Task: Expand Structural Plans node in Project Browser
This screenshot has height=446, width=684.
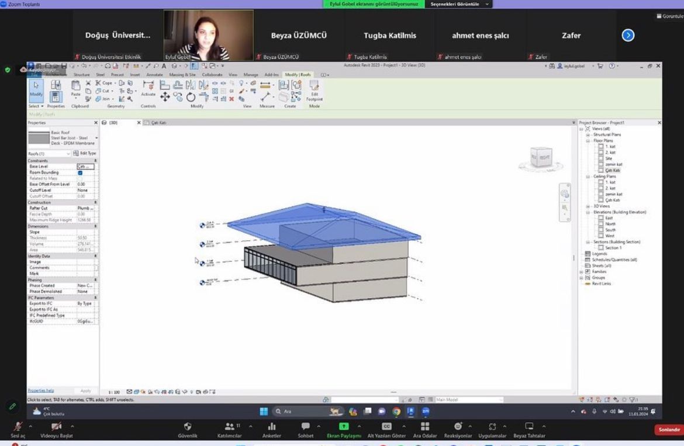Action: click(588, 134)
